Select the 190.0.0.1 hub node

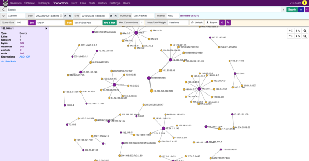coord(199,89)
